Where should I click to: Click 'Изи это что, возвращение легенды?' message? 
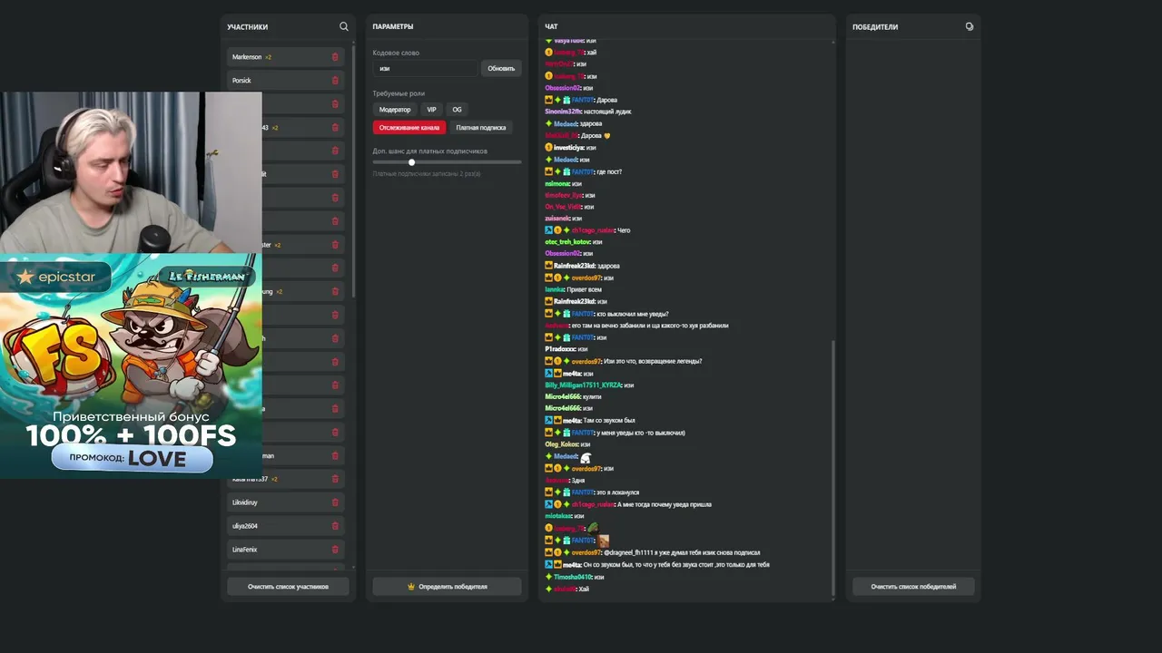click(x=653, y=361)
